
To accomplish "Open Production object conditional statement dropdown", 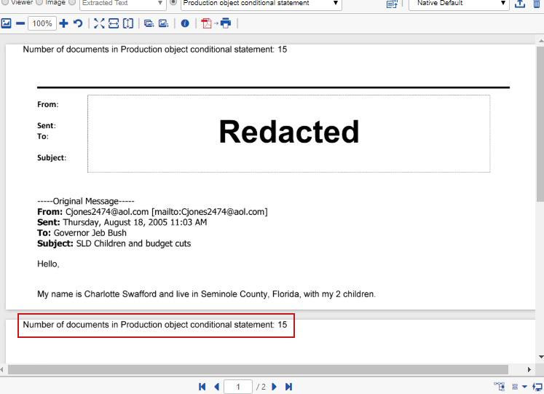I will [261, 4].
